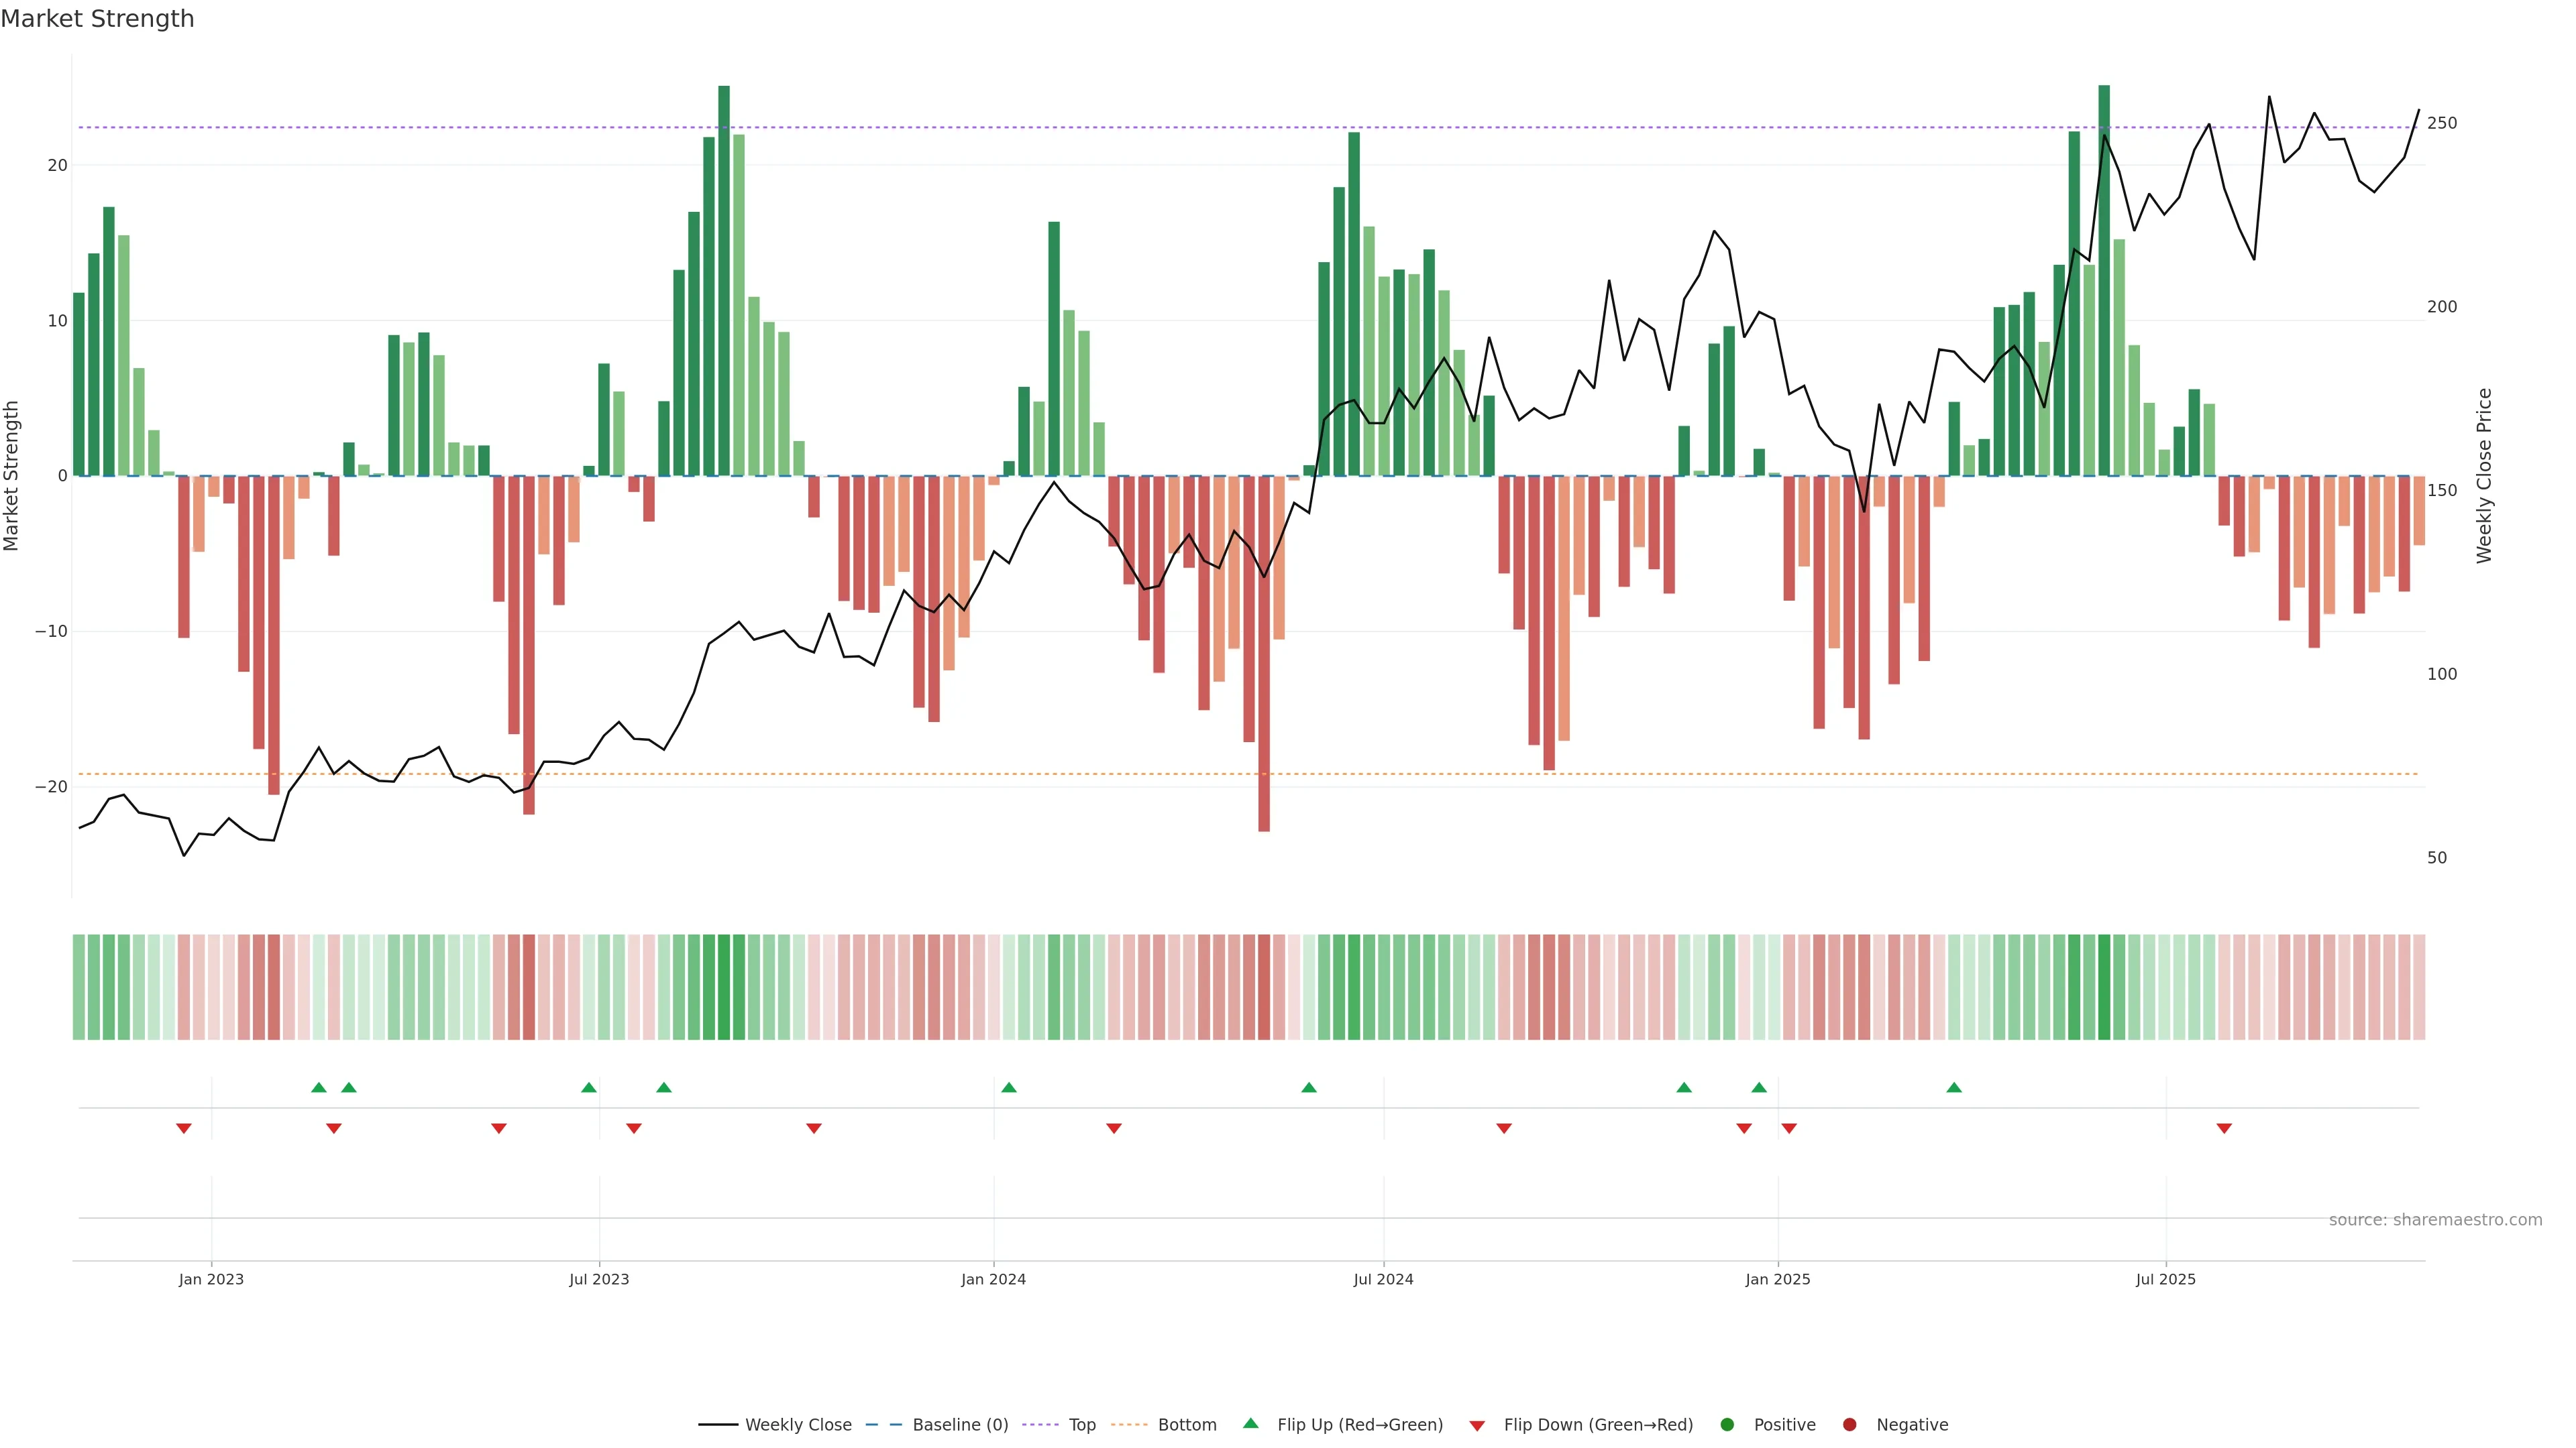Click the tallest green bar in Aug 2023

(x=724, y=280)
